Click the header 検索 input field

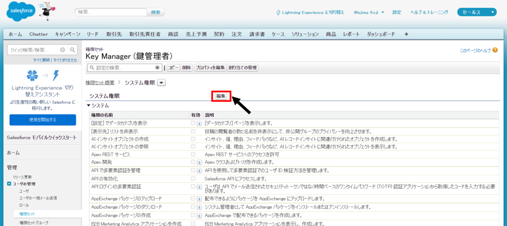tap(111, 12)
